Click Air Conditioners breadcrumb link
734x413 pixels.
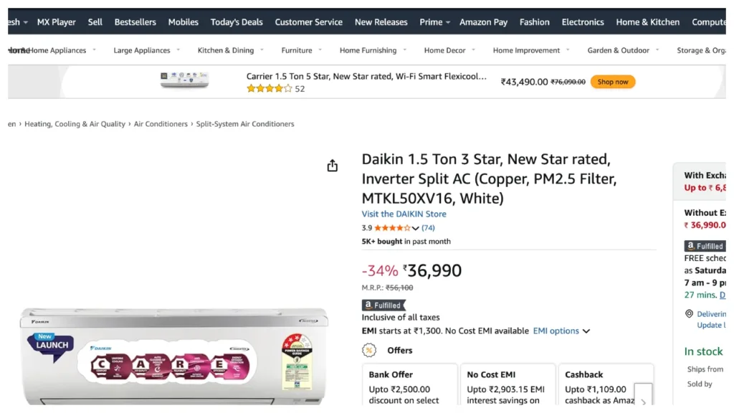(161, 124)
